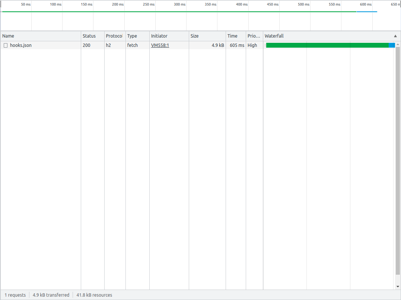Click '1 requests' in status bar
The height and width of the screenshot is (300, 401).
coord(15,295)
